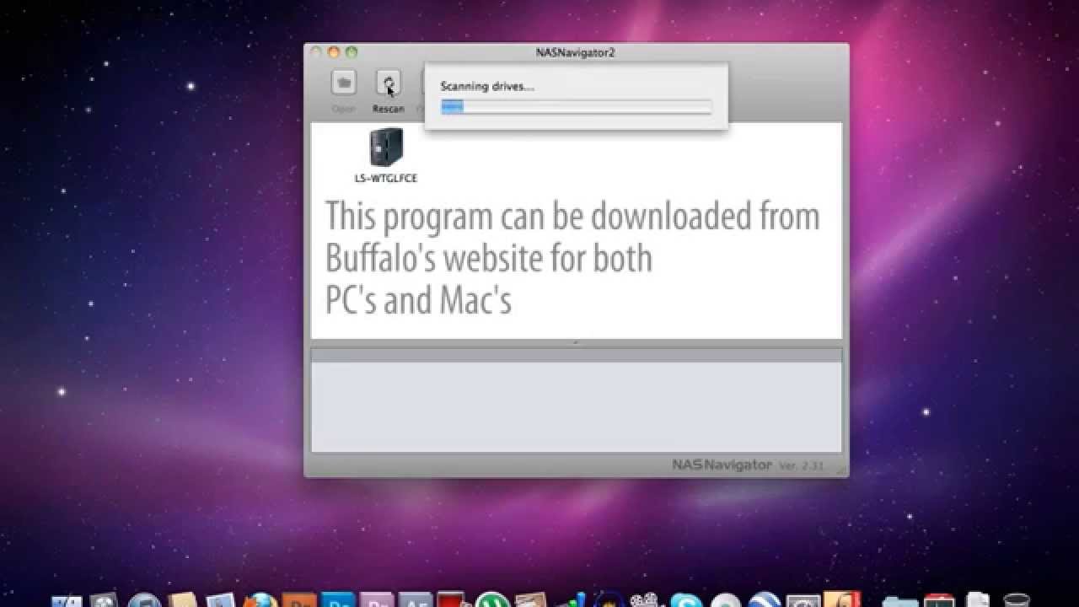This screenshot has height=607, width=1079.
Task: Open Skype from the Dock
Action: pyautogui.click(x=686, y=600)
